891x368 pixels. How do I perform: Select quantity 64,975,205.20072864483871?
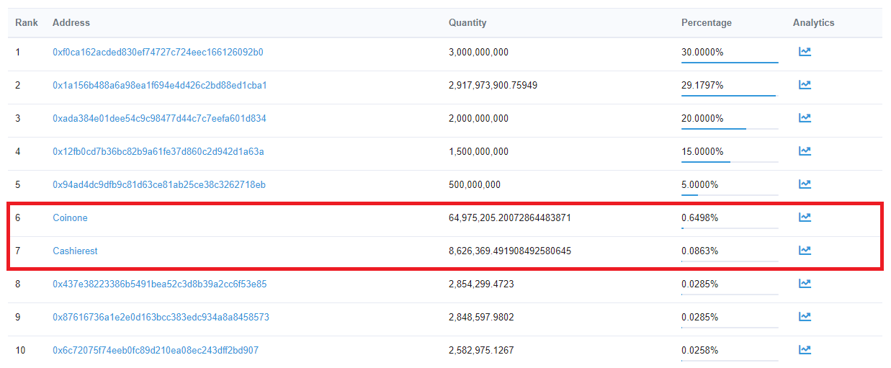pos(510,218)
